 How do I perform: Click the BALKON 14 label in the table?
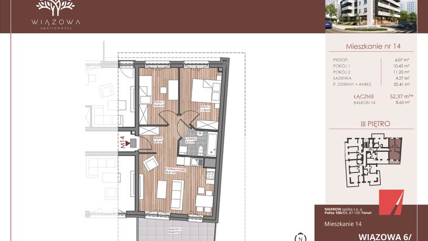[364, 102]
